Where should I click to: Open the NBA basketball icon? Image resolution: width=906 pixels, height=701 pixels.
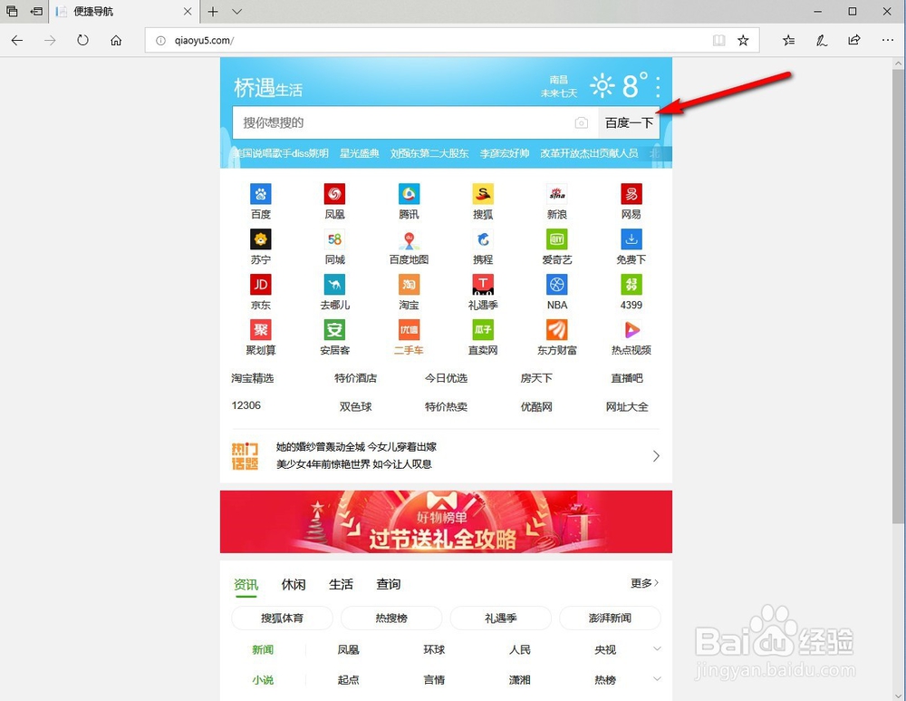[x=557, y=284]
